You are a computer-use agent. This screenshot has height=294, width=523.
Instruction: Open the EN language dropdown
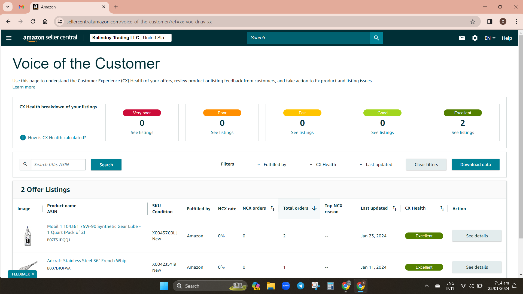tap(490, 38)
